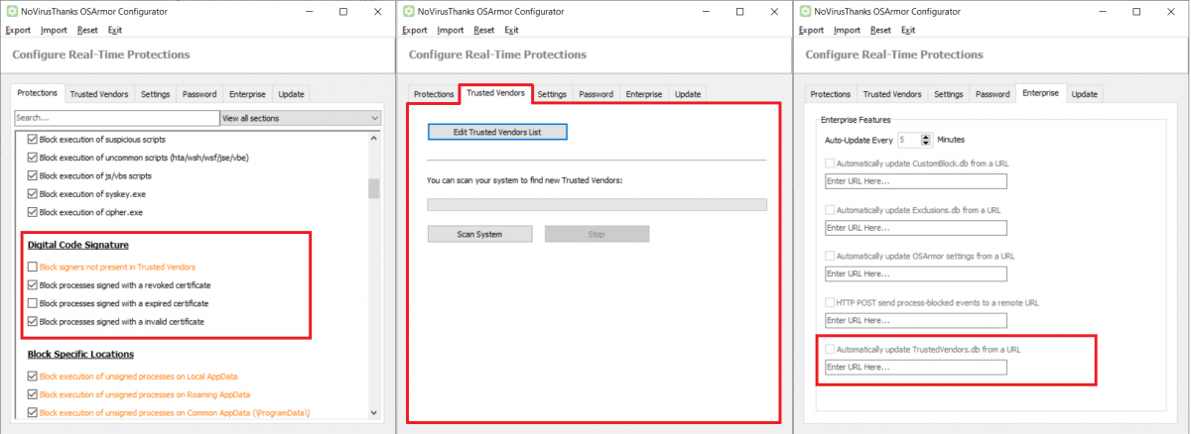
Task: Enable Block signers not present in Trusted Vendors
Action: tap(33, 267)
